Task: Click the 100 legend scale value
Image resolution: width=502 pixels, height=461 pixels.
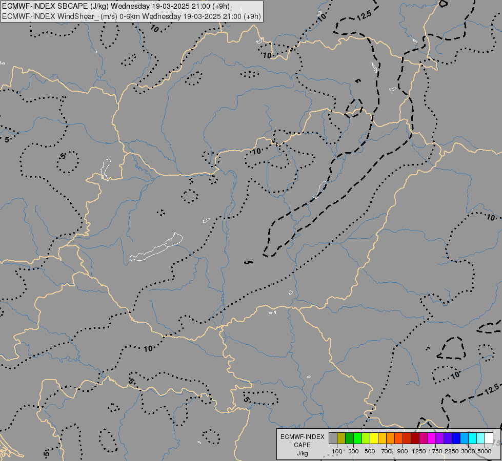Action: [337, 451]
